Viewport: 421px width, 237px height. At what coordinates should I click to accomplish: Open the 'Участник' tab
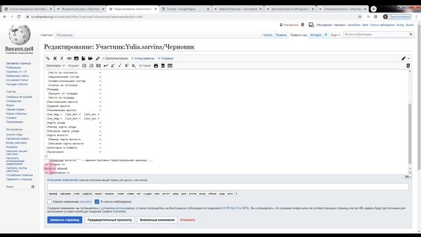[47, 35]
